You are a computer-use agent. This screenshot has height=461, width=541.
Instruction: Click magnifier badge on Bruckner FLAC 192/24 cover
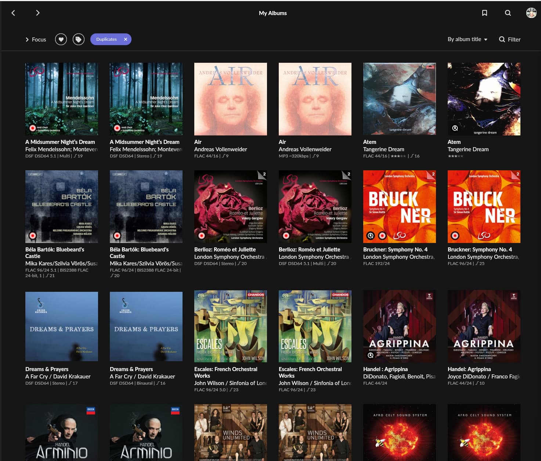coord(371,236)
